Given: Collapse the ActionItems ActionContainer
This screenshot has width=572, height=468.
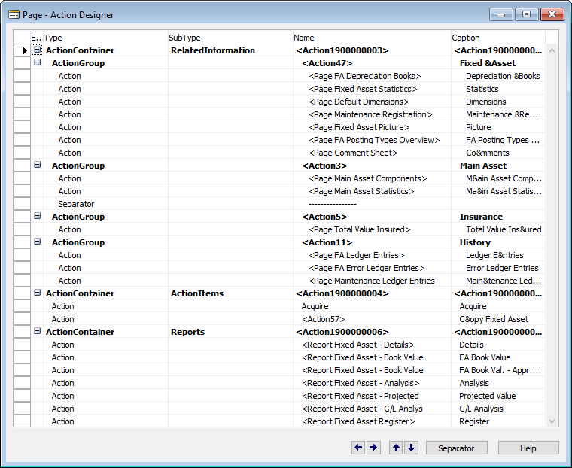Looking at the screenshot, I should coord(37,293).
